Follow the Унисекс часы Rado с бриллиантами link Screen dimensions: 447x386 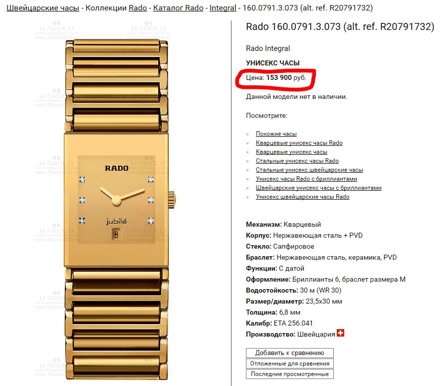click(x=306, y=179)
